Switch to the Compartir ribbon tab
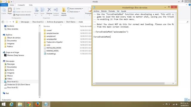The height and width of the screenshot is (107, 191). [x=21, y=5]
